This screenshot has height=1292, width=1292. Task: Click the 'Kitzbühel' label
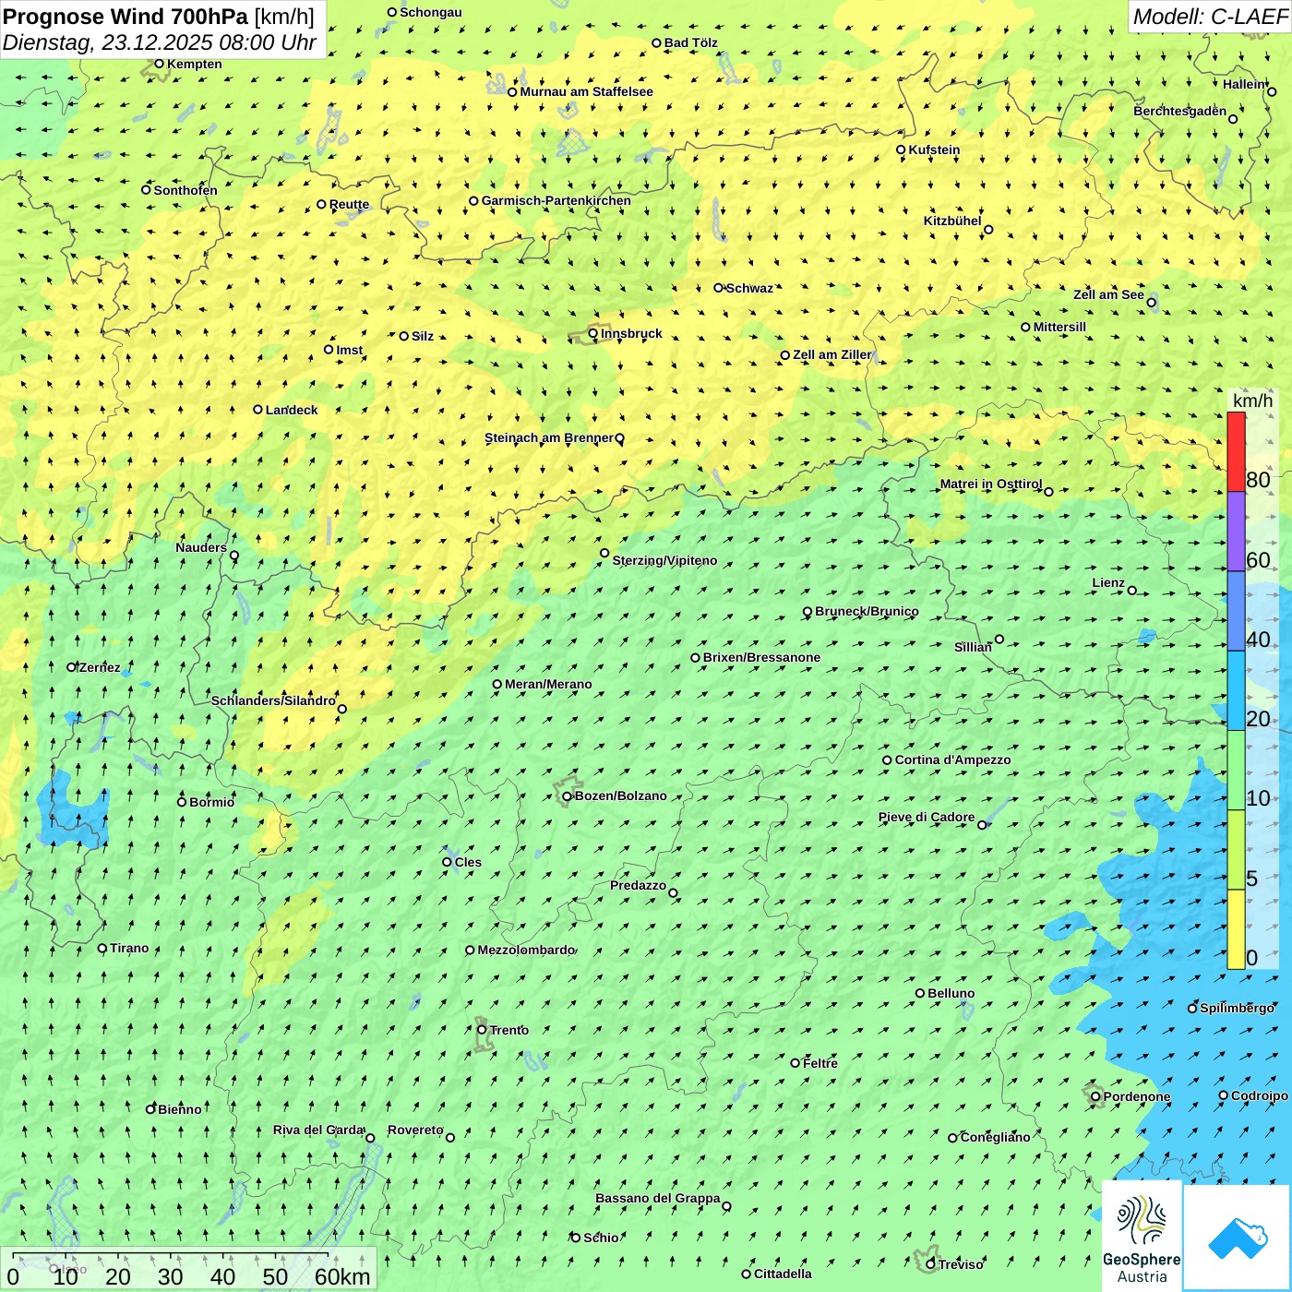(x=952, y=221)
